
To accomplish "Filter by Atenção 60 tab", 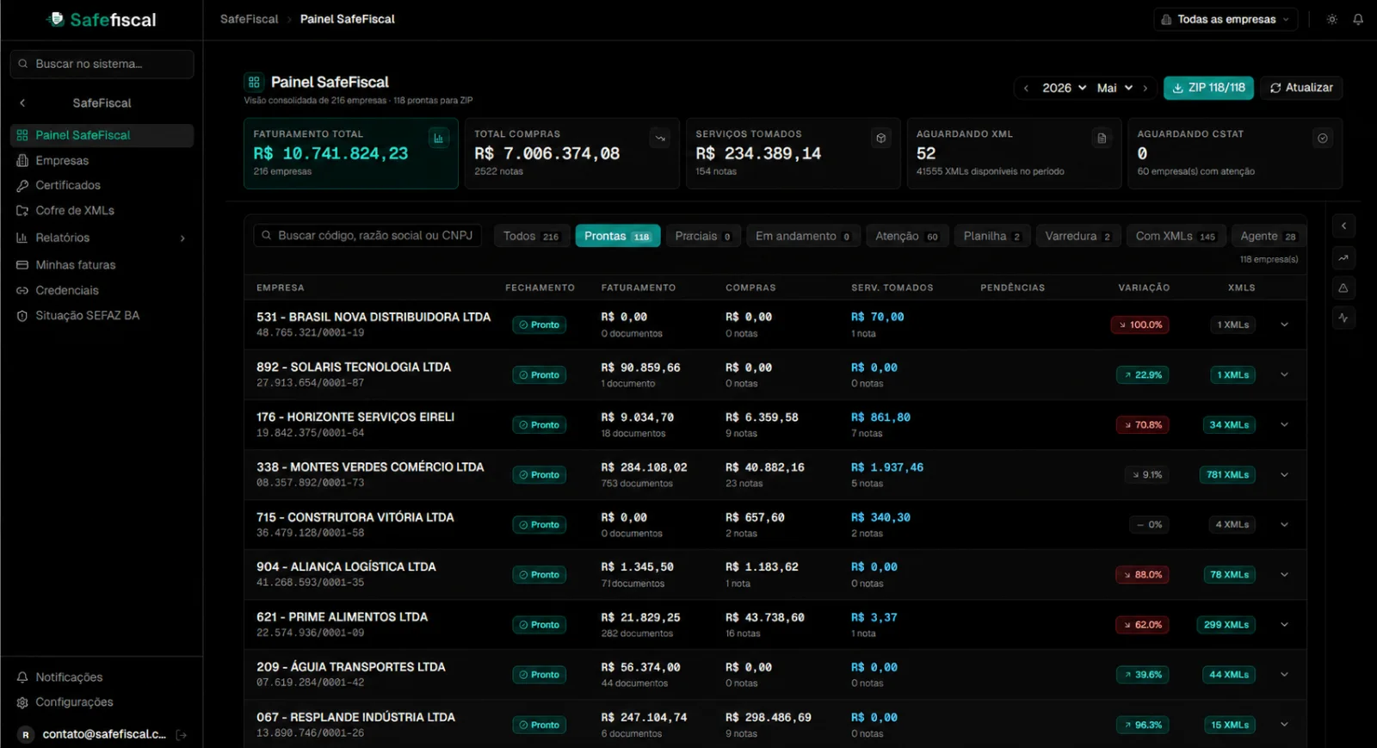I will click(906, 236).
